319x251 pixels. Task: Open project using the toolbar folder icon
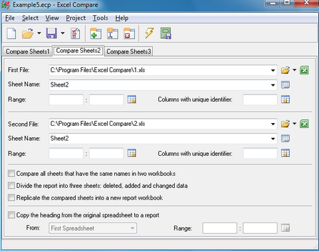(27, 33)
